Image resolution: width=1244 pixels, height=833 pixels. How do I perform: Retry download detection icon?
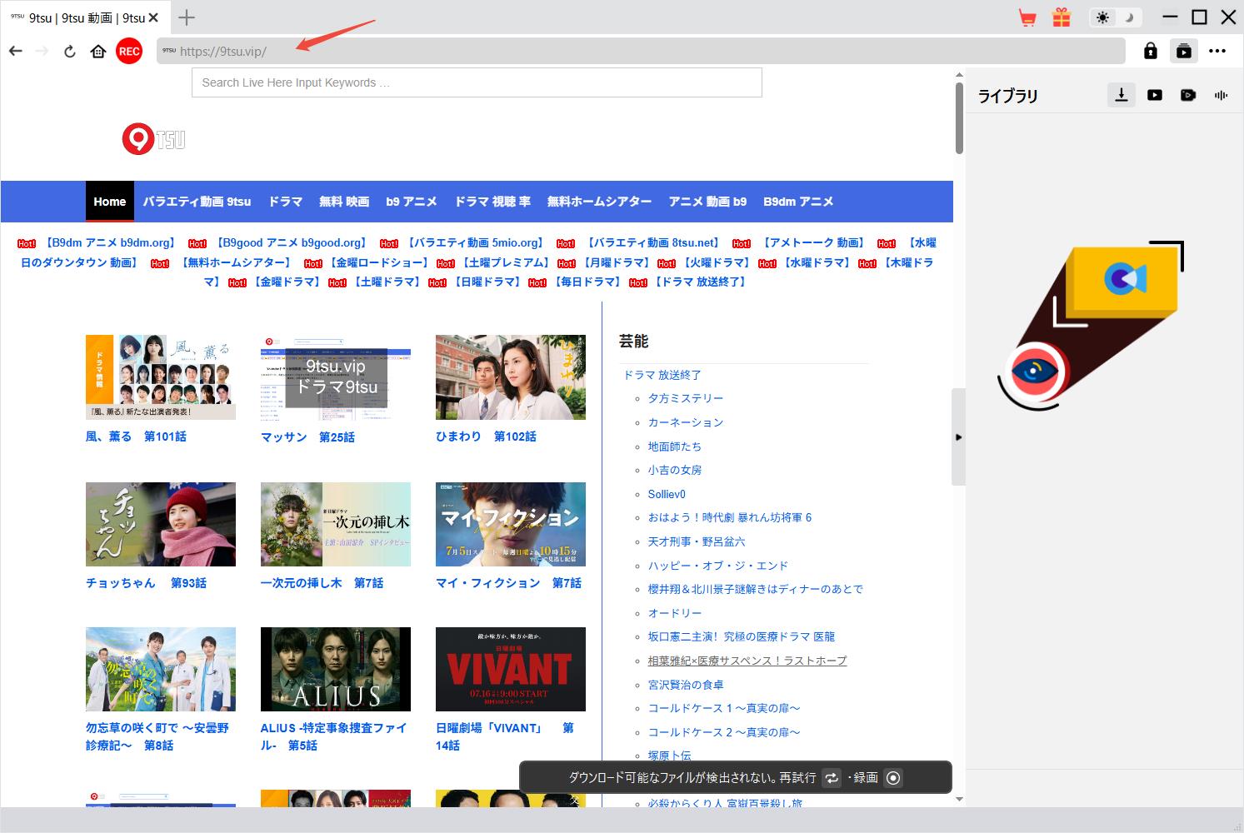tap(832, 778)
